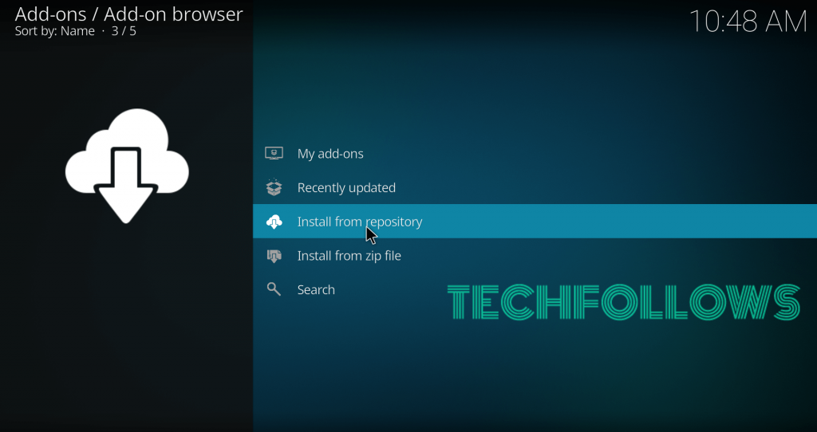The image size is (817, 432).
Task: Click the Search magnifier icon
Action: [274, 289]
